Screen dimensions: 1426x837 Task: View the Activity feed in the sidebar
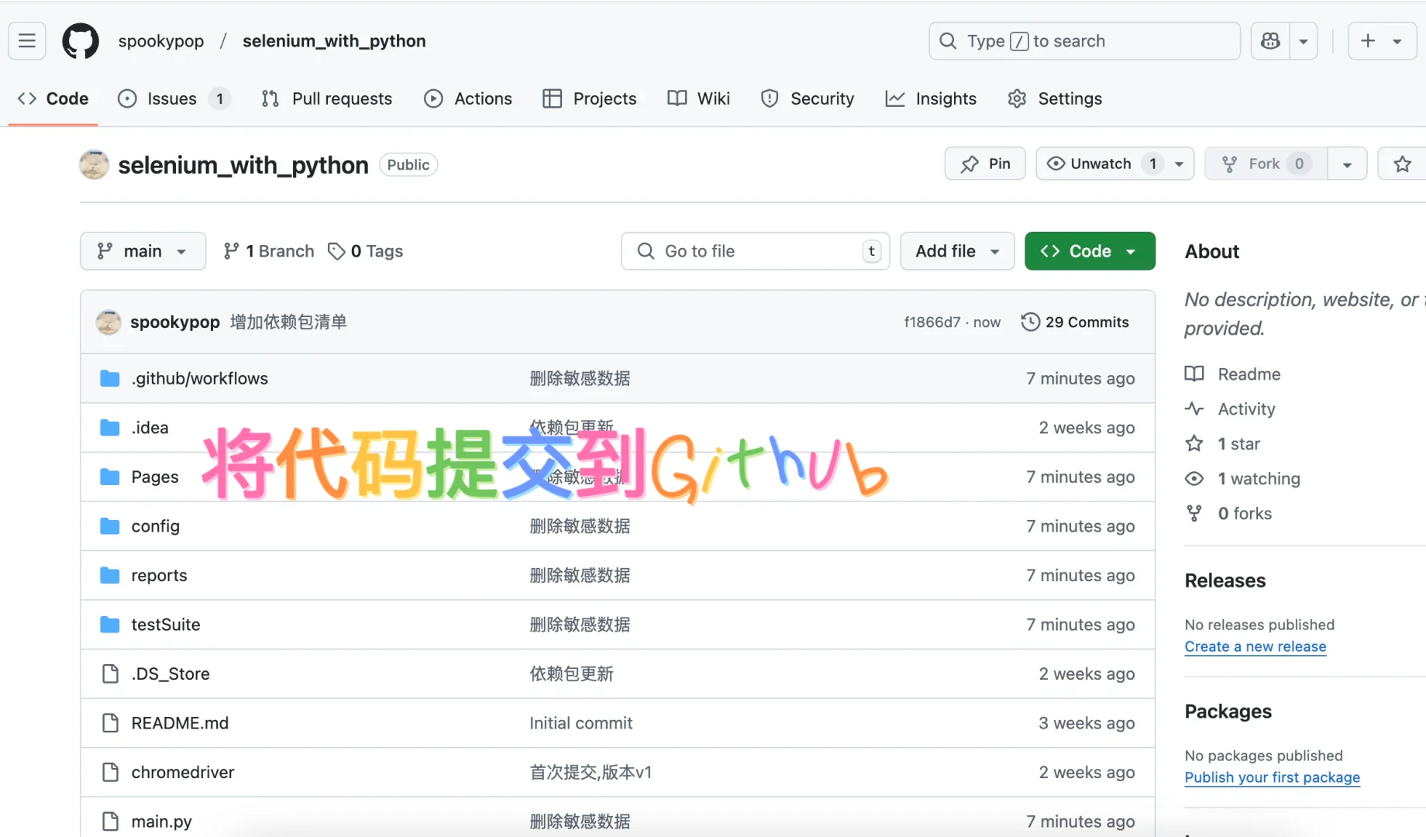click(1245, 408)
